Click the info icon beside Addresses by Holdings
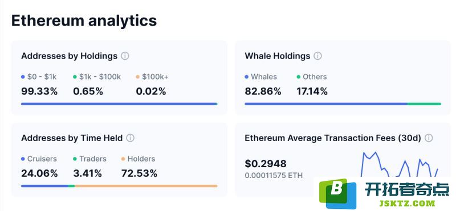456x211 pixels. coord(125,56)
